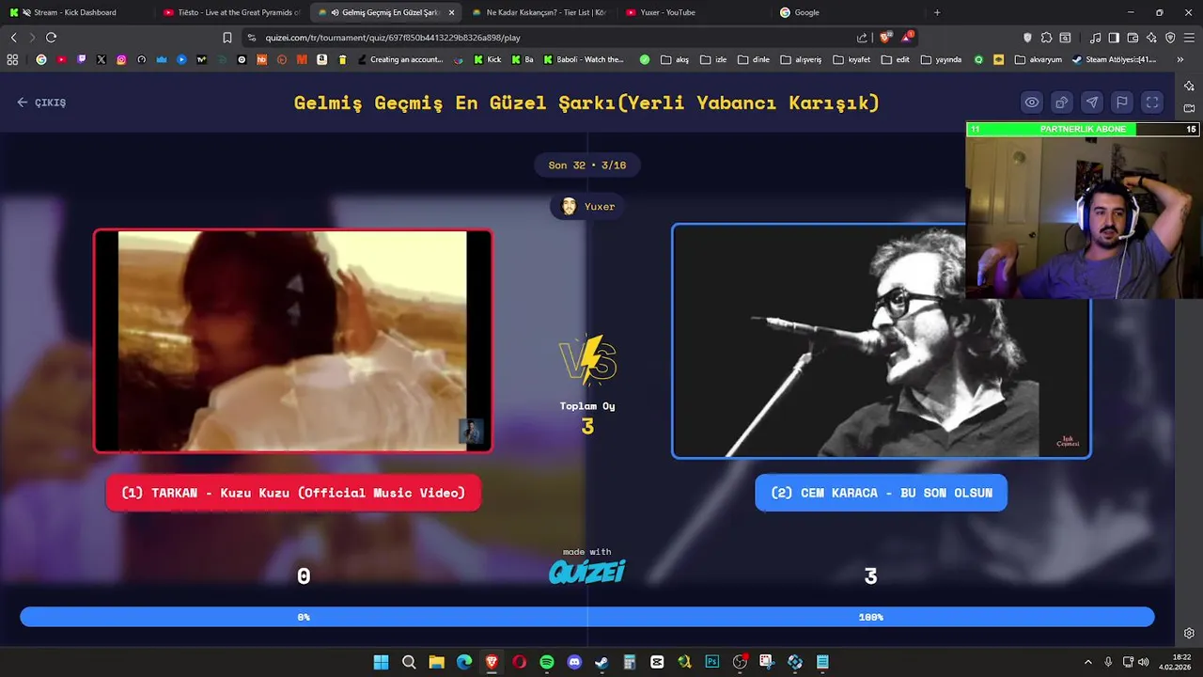This screenshot has width=1203, height=677.
Task: Open X bookmark icon
Action: 102,59
